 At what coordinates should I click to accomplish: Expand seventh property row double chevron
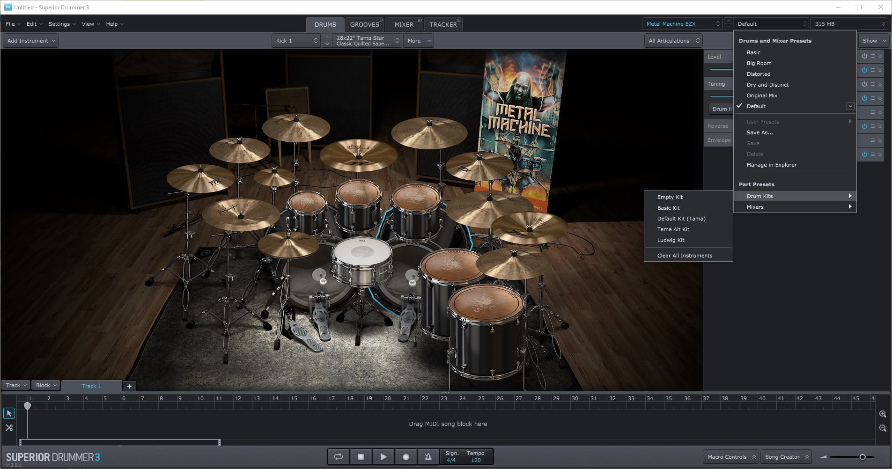[x=880, y=140]
